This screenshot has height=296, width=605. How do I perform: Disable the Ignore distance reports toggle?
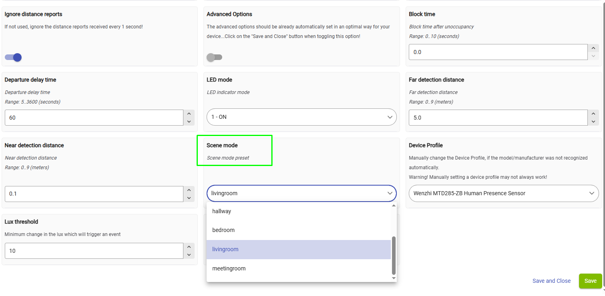13,57
